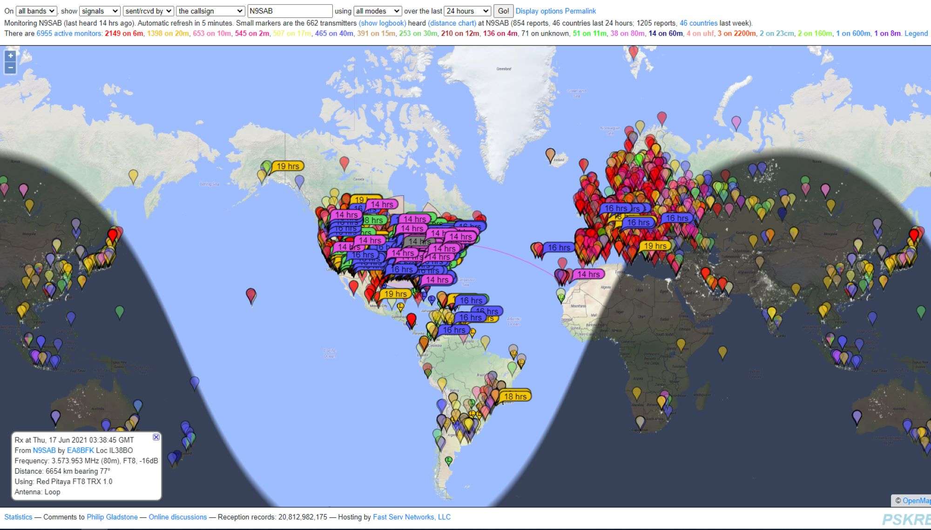Click the 19 hrs label in Alaska
Viewport: 931px width, 530px height.
point(288,166)
